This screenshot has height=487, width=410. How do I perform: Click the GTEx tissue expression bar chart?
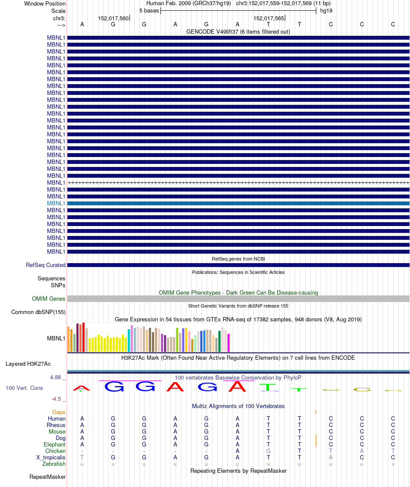148,337
